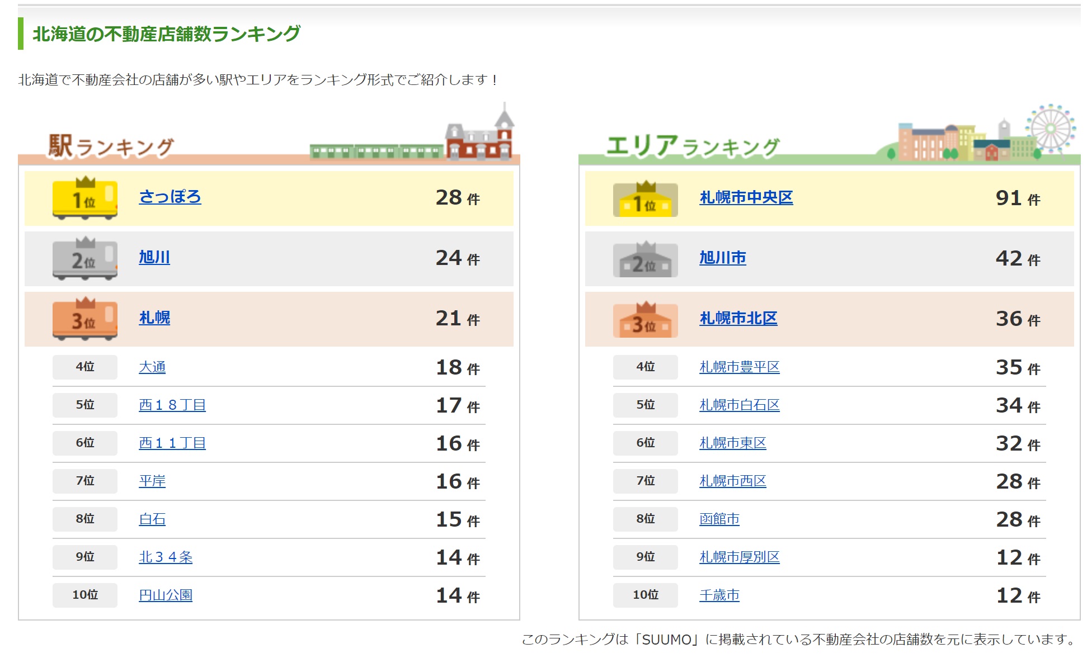
Task: Click the 4位 badge next to 大通
Action: pyautogui.click(x=85, y=367)
